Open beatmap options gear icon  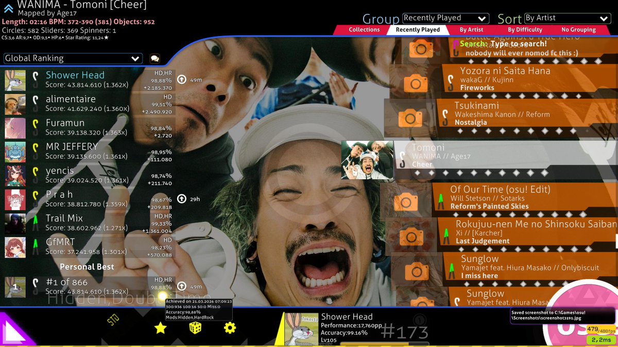pos(230,328)
